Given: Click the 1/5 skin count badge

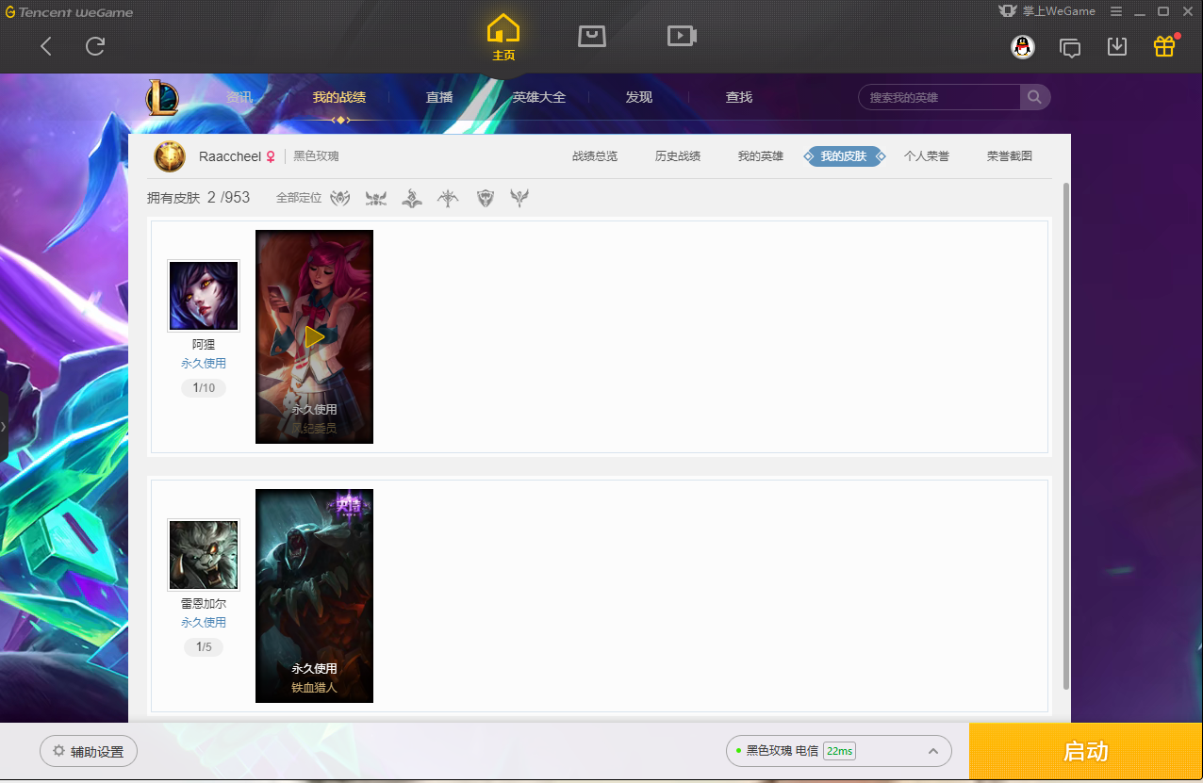Looking at the screenshot, I should pos(204,647).
